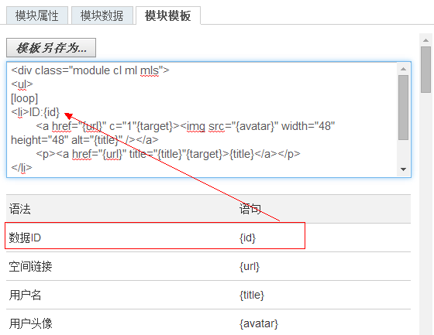Switch to the 模块属性 tab
Image resolution: width=434 pixels, height=335 pixels.
click(x=37, y=15)
